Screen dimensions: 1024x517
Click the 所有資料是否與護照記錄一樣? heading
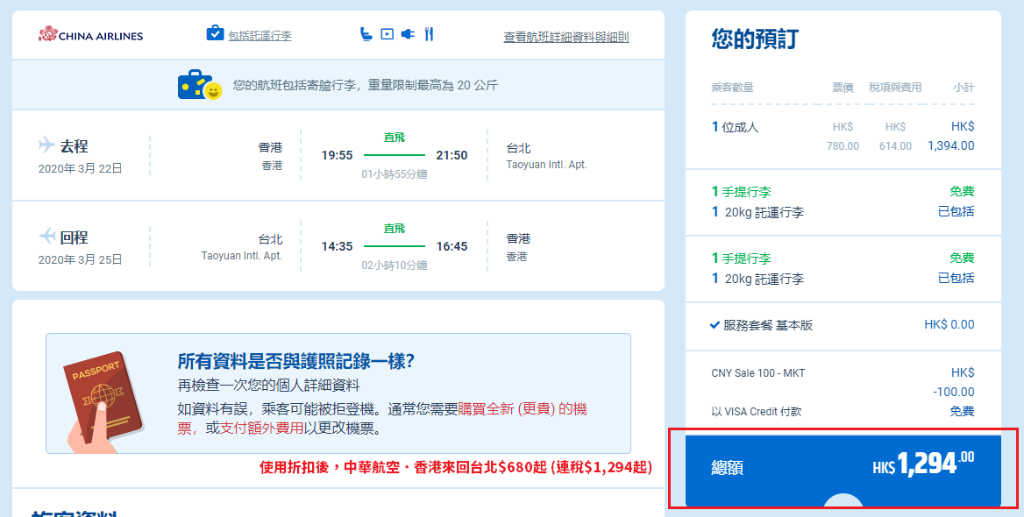point(295,361)
